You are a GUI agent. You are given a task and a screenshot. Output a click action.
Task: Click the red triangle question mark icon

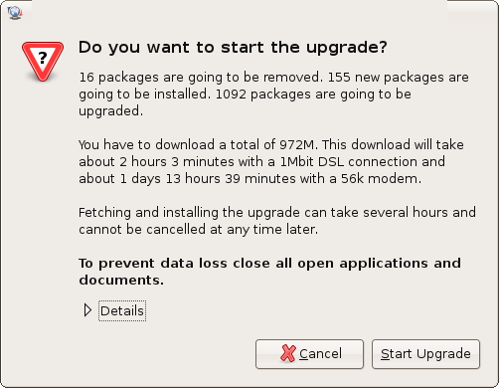coord(43,62)
